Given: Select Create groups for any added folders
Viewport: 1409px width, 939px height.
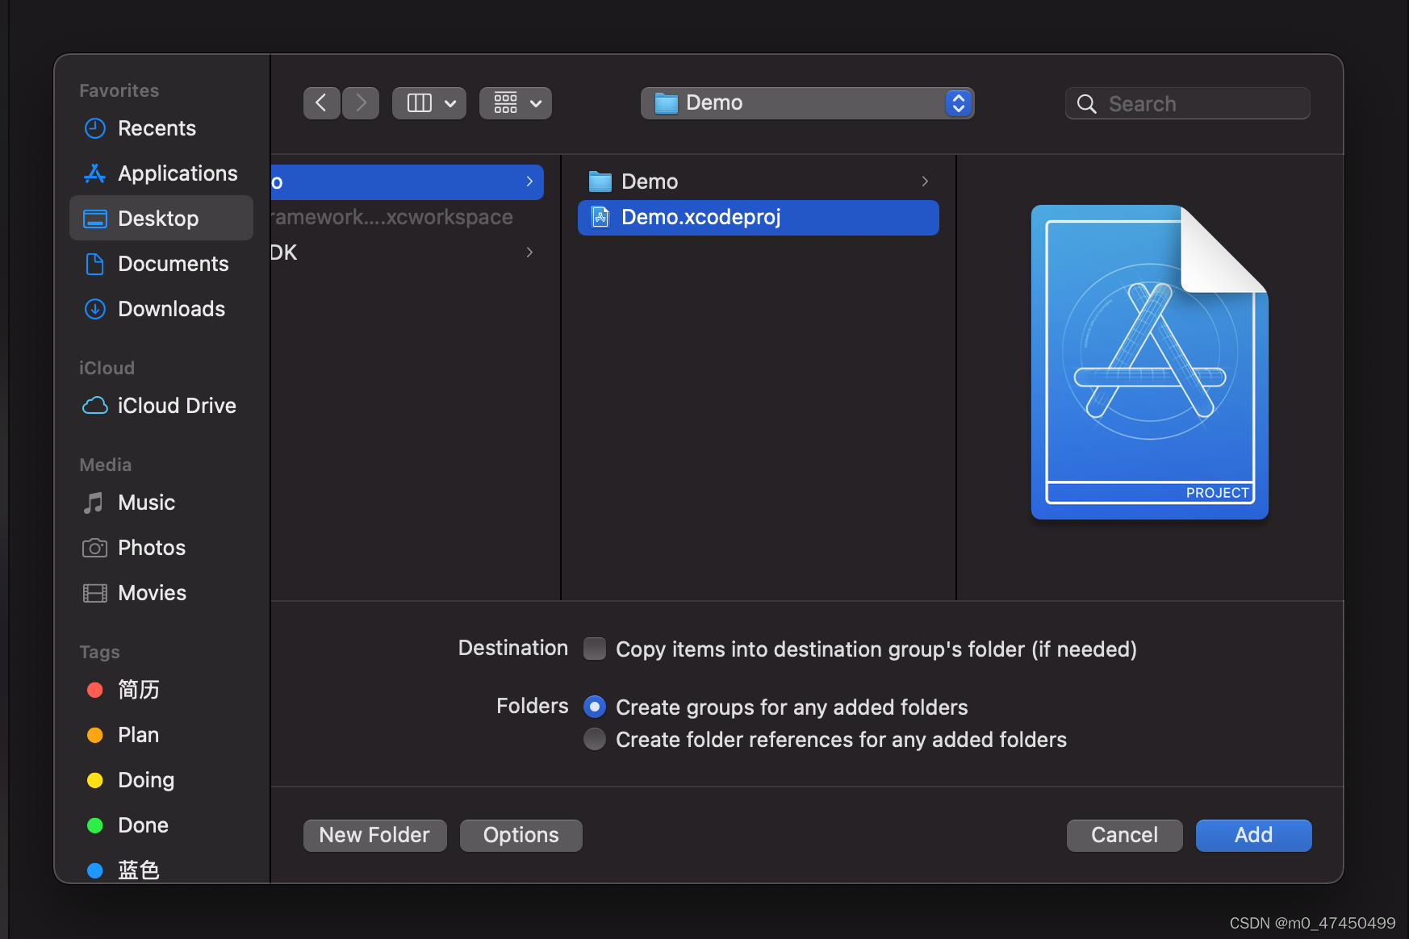Looking at the screenshot, I should tap(595, 707).
